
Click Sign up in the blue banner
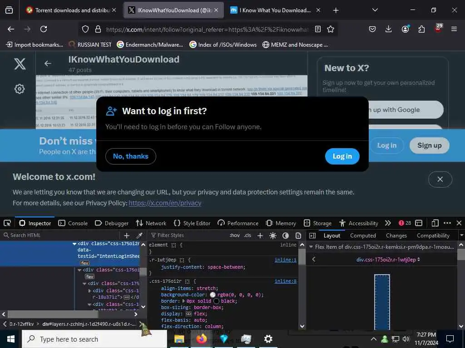pos(430,145)
